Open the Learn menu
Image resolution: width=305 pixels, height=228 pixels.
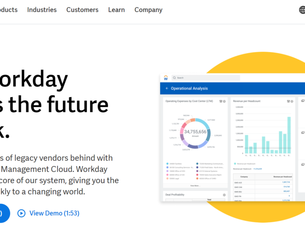[x=116, y=10]
